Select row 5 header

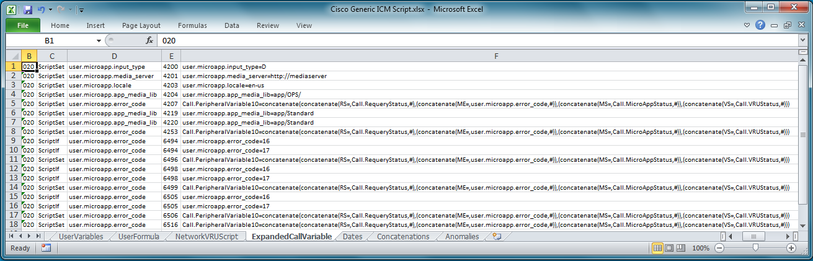(x=13, y=104)
